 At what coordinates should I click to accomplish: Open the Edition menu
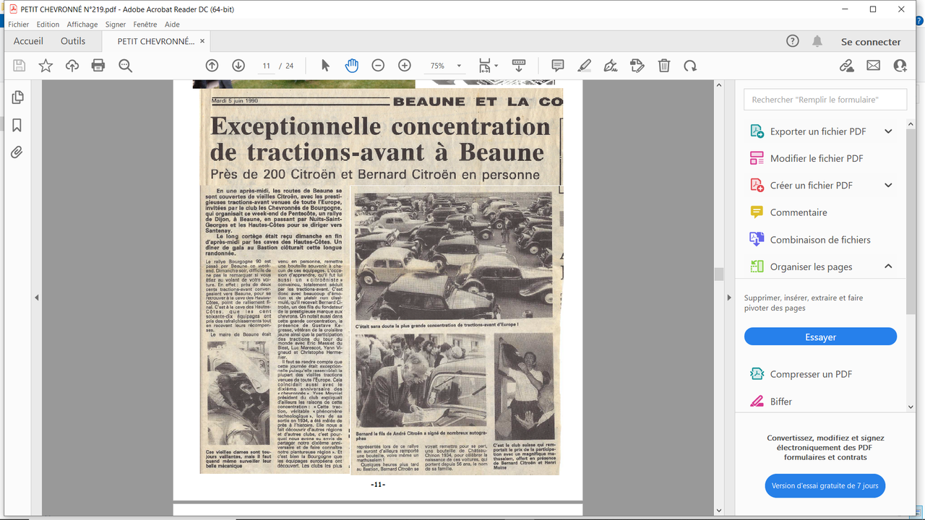click(x=48, y=25)
